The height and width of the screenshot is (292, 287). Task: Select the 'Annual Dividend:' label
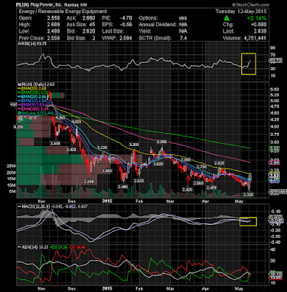[158, 25]
